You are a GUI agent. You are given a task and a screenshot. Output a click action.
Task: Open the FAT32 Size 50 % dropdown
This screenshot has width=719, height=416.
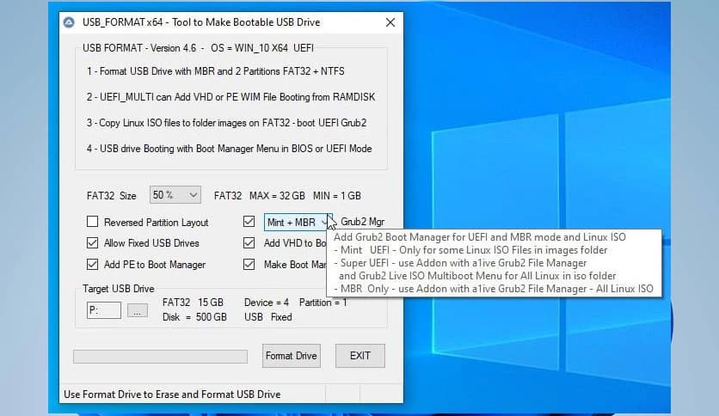(x=175, y=195)
